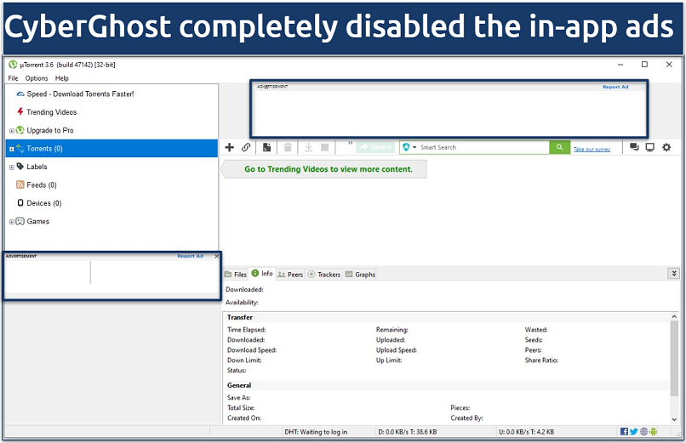
Task: Open Facebook icon in status bar
Action: tap(625, 432)
